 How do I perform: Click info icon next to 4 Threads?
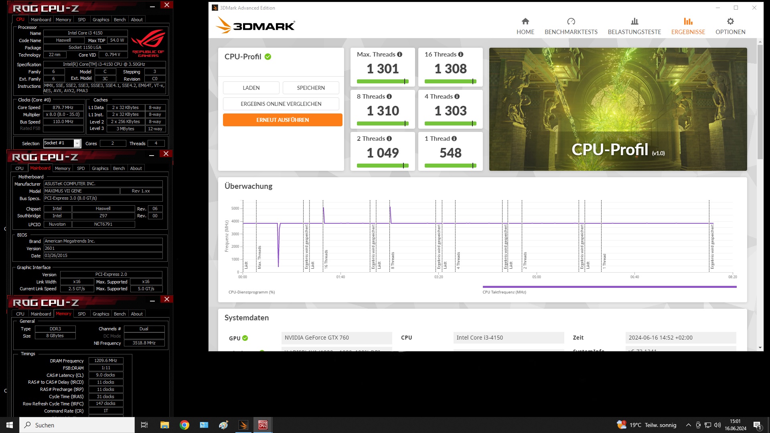click(457, 97)
